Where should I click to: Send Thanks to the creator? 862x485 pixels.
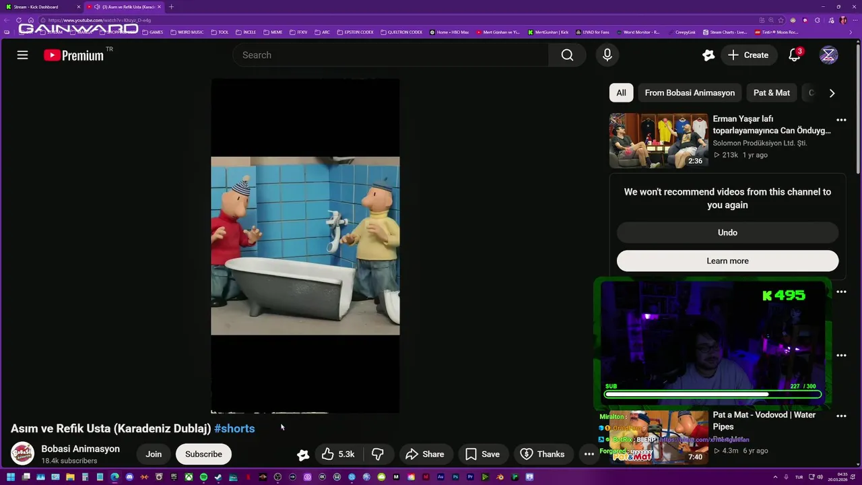[542, 454]
